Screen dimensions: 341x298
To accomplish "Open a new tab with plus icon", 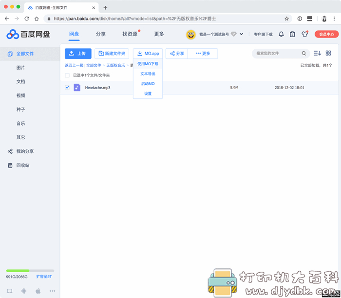I will pyautogui.click(x=105, y=8).
